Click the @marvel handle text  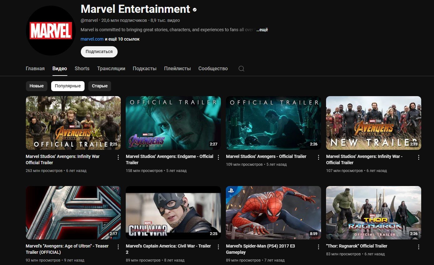click(89, 20)
